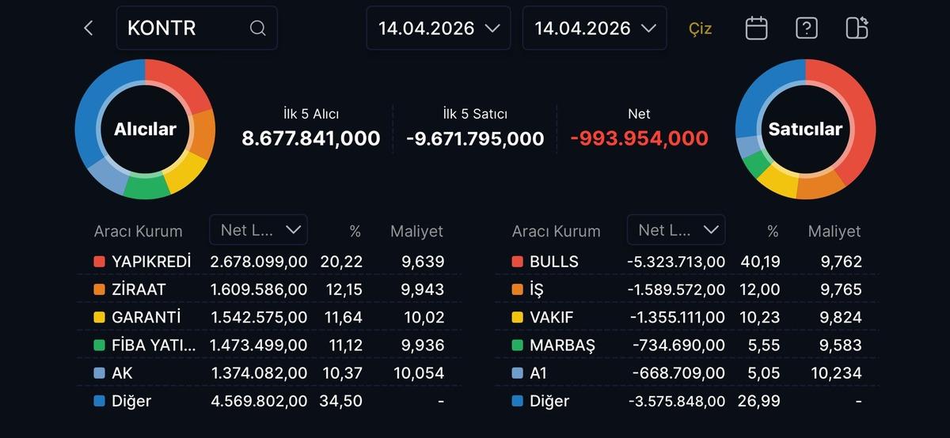Click the Alıcılar donut chart
Screen dimensions: 950x438
click(x=145, y=129)
